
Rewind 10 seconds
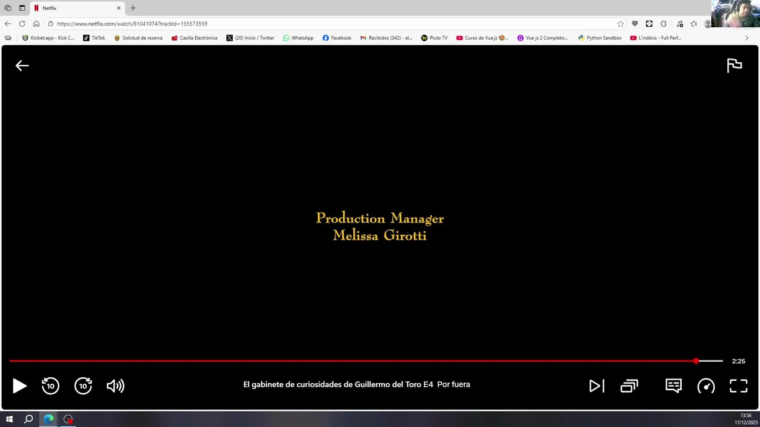click(50, 386)
